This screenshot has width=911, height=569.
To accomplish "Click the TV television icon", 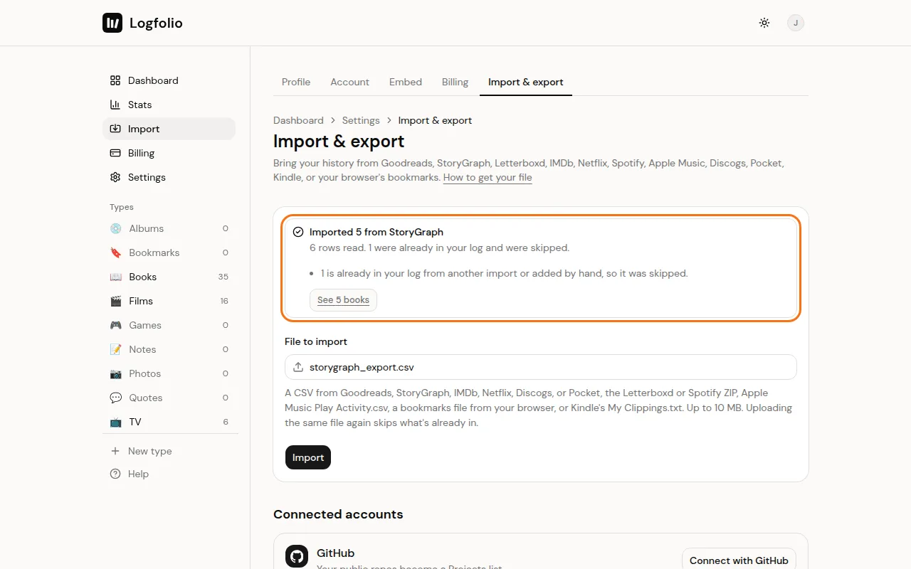I will pyautogui.click(x=115, y=422).
